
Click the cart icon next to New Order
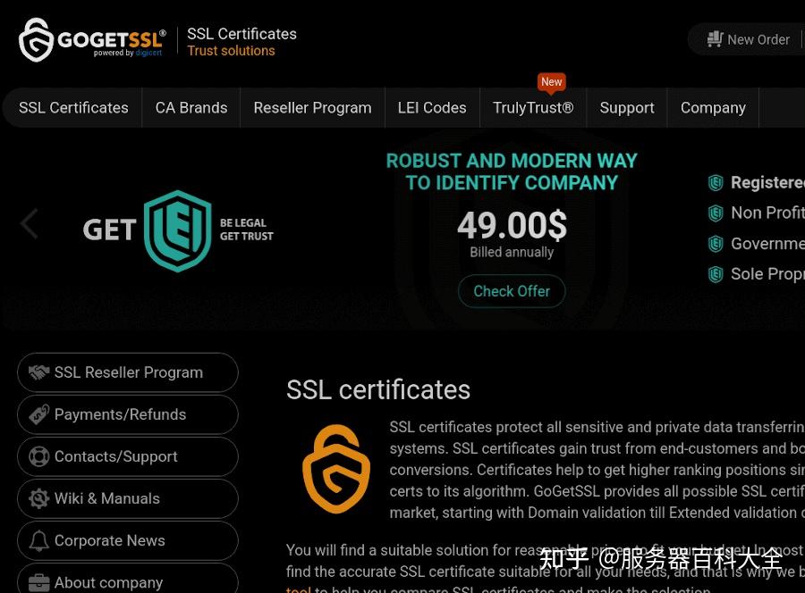coord(715,38)
